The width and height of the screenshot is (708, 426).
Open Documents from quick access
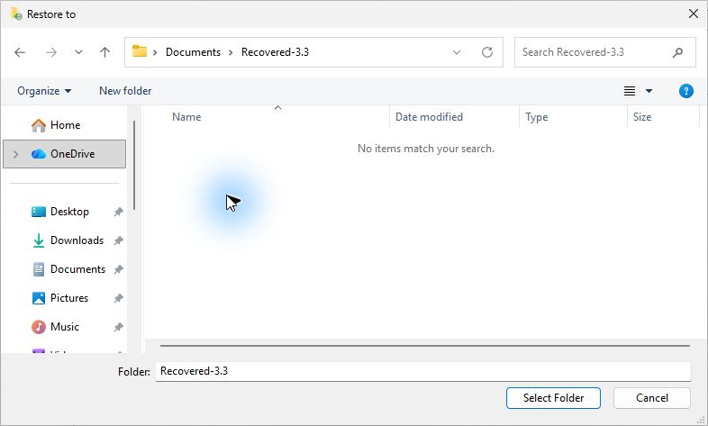pyautogui.click(x=68, y=269)
